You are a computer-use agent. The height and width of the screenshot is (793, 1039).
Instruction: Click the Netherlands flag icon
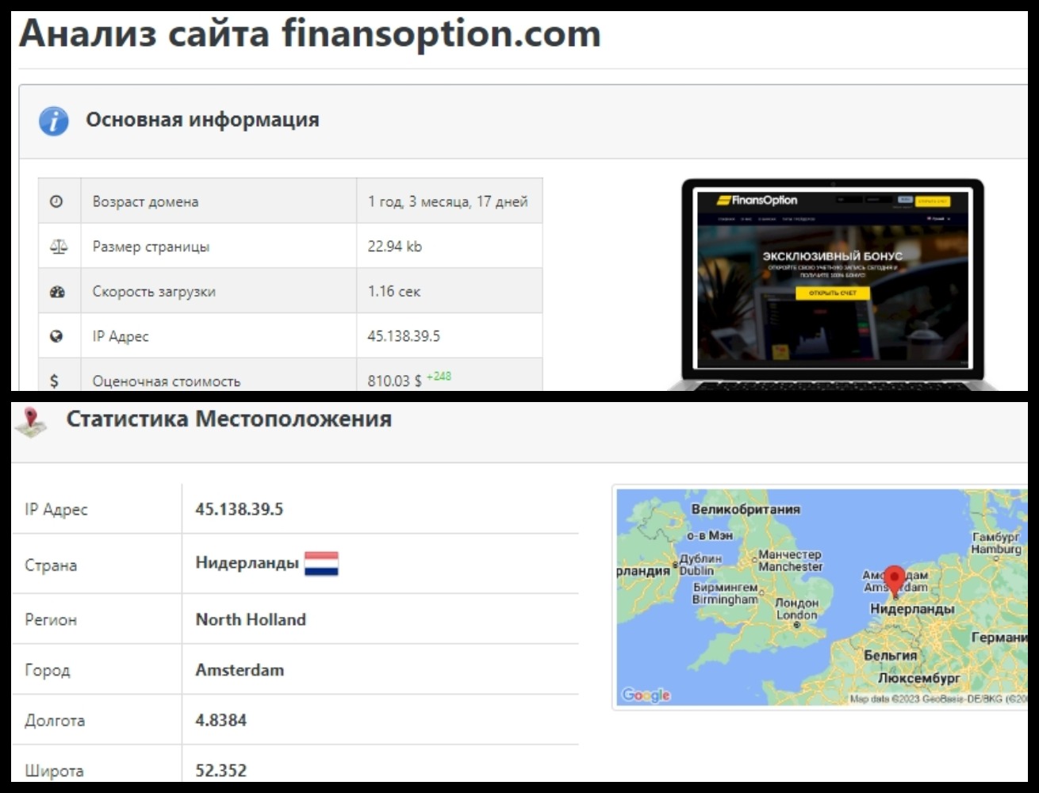tap(322, 563)
